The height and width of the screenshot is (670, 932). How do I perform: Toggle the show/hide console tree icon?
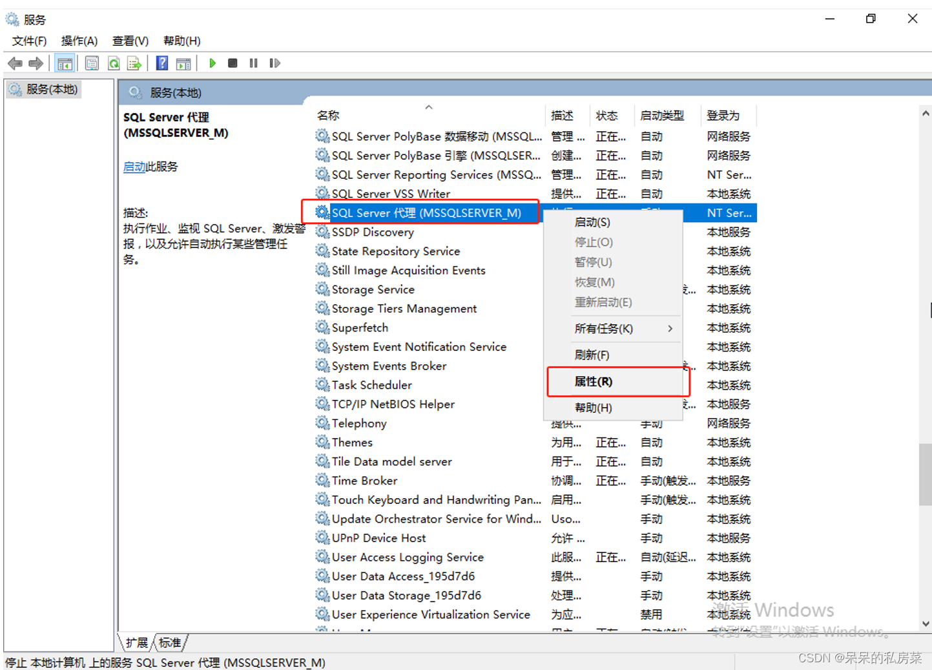pos(65,63)
